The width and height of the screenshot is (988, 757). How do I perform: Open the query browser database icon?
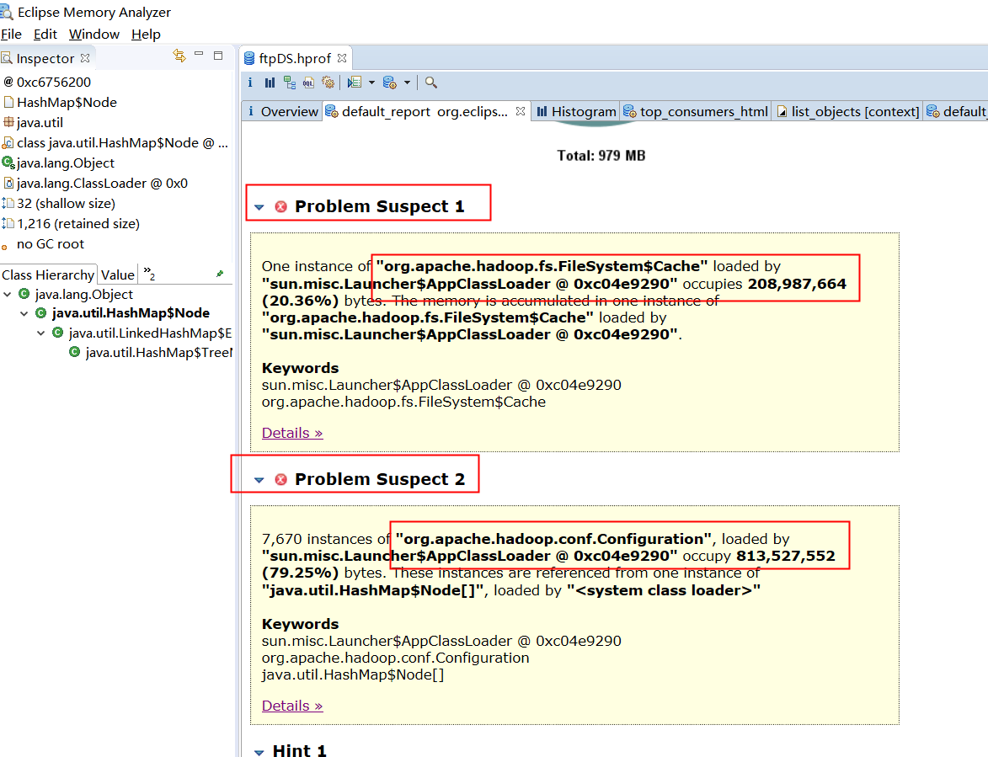(388, 82)
